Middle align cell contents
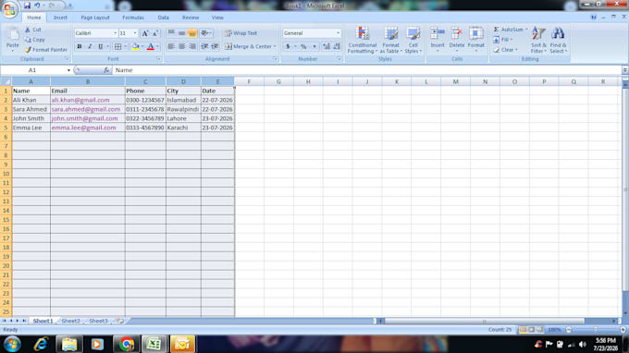 pos(181,33)
